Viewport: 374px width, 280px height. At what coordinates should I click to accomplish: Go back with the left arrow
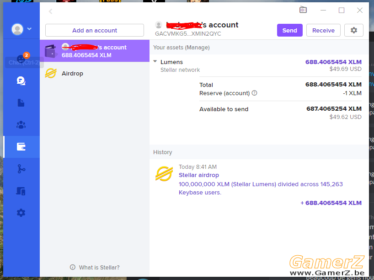point(50,11)
